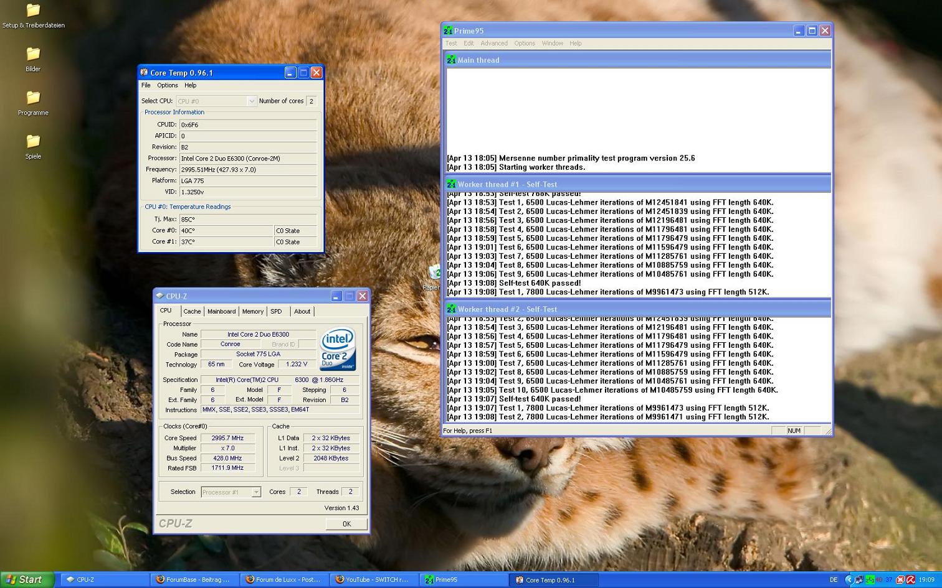
Task: Switch to the Cache tab in CPU-Z
Action: click(x=192, y=311)
